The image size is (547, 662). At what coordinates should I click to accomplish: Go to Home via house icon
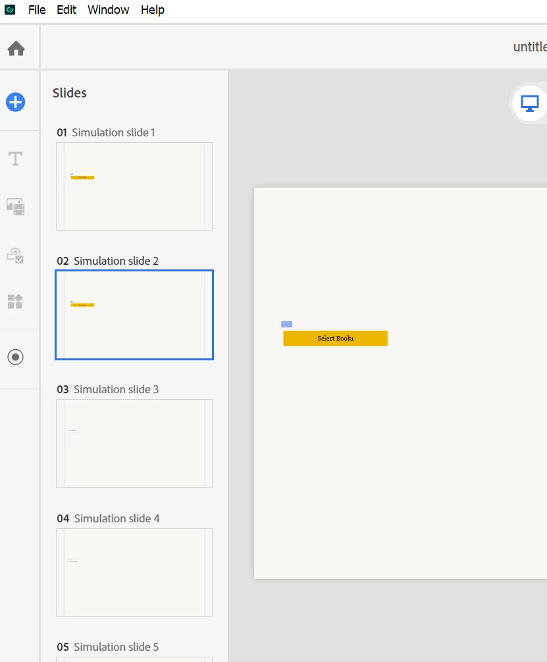click(x=16, y=48)
